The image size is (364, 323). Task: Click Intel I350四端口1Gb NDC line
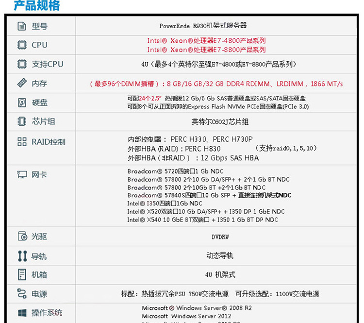165,204
